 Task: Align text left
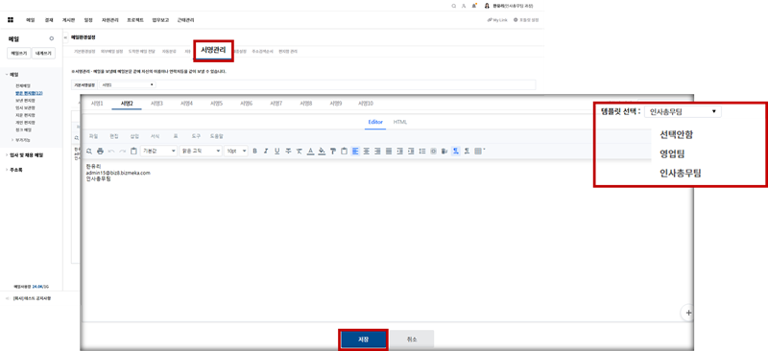[x=355, y=152]
